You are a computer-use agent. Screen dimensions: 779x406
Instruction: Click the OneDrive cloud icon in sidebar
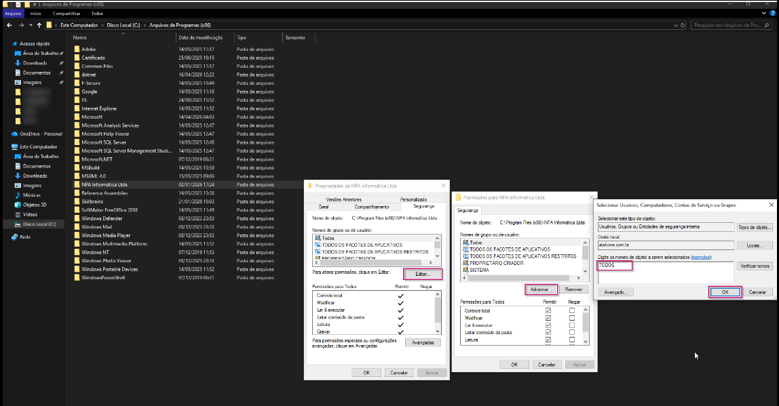tap(15, 134)
